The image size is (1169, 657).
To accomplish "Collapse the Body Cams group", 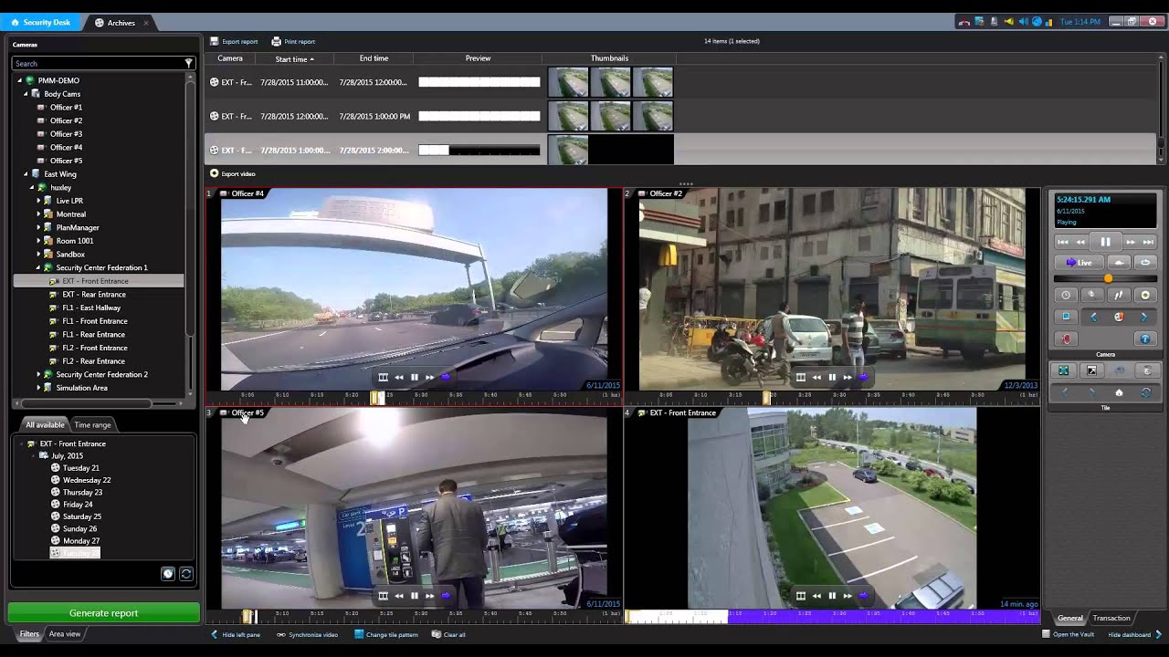I will pyautogui.click(x=26, y=94).
